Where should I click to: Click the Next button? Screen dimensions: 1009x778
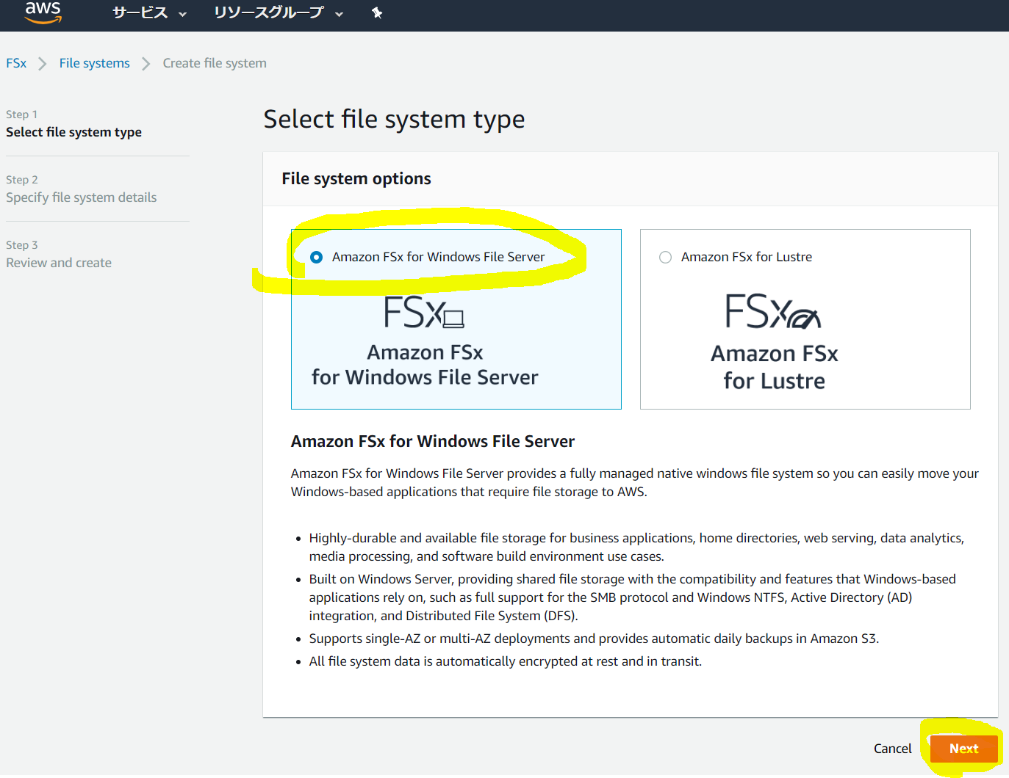(963, 749)
